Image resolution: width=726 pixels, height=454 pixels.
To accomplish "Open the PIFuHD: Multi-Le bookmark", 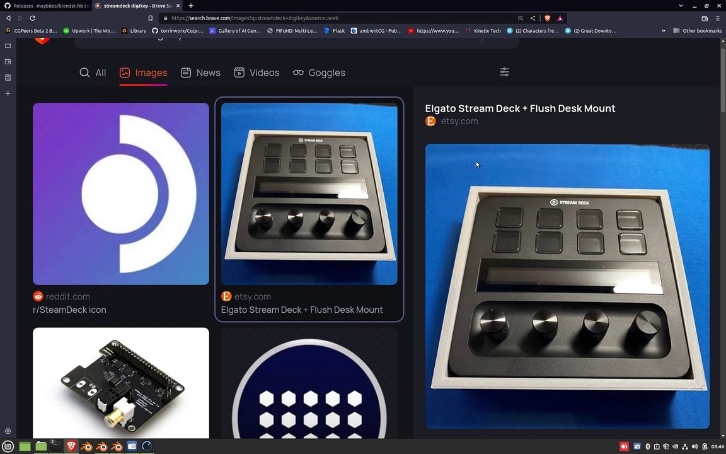I will coord(293,30).
